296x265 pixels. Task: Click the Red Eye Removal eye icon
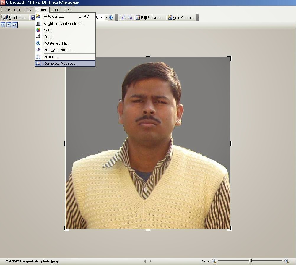(38, 49)
